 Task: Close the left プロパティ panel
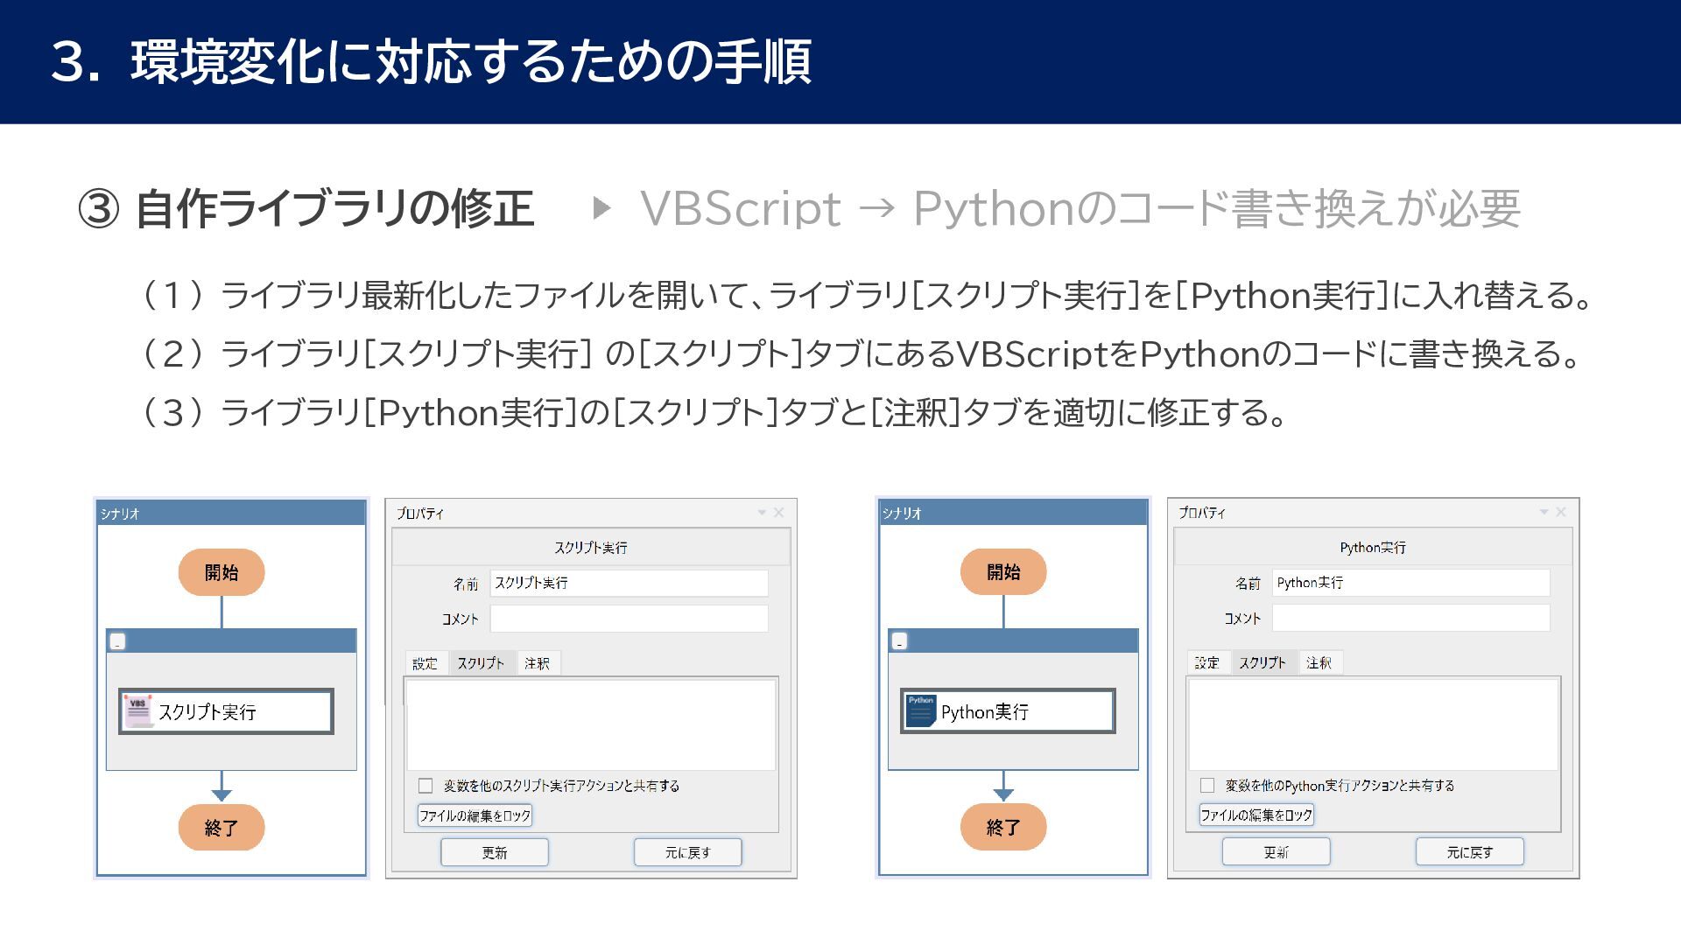[x=778, y=513]
